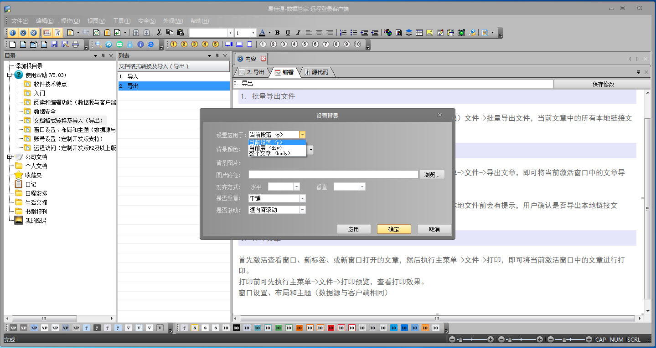Click the stacked layers toolbar icon
656x348 pixels.
409,33
